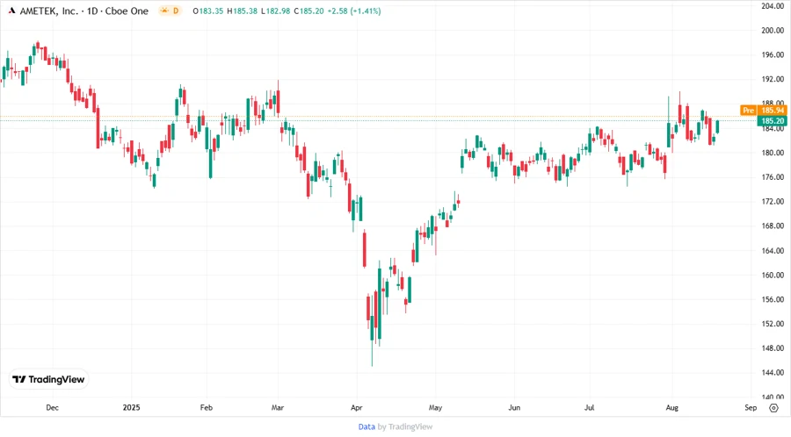
Task: Click the 180.00 price axis label
Action: pos(773,153)
